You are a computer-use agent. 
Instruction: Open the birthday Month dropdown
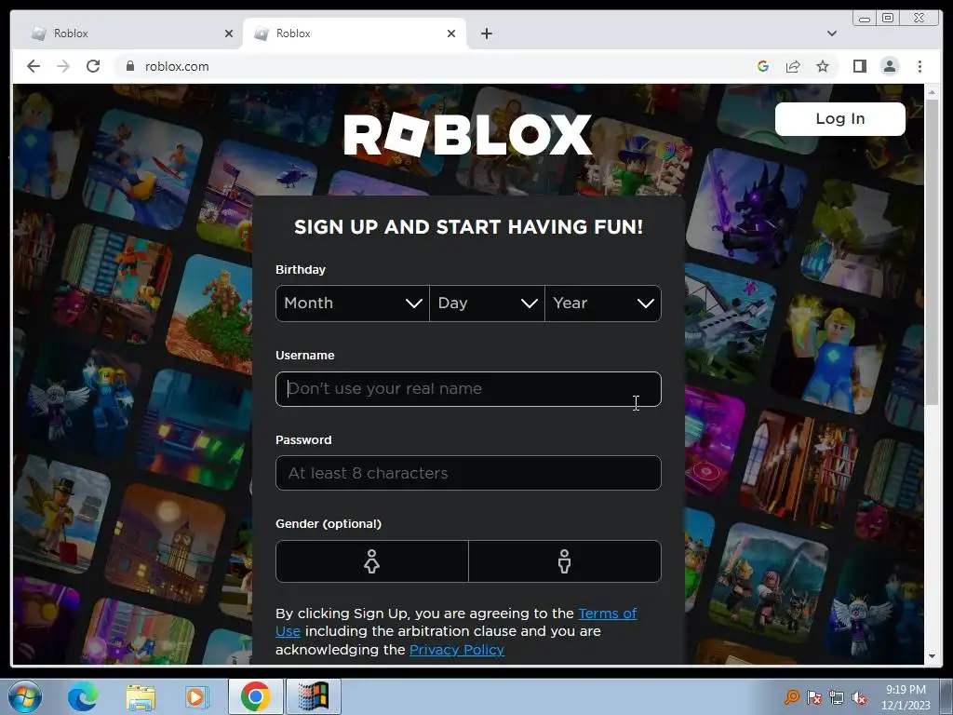[353, 304]
